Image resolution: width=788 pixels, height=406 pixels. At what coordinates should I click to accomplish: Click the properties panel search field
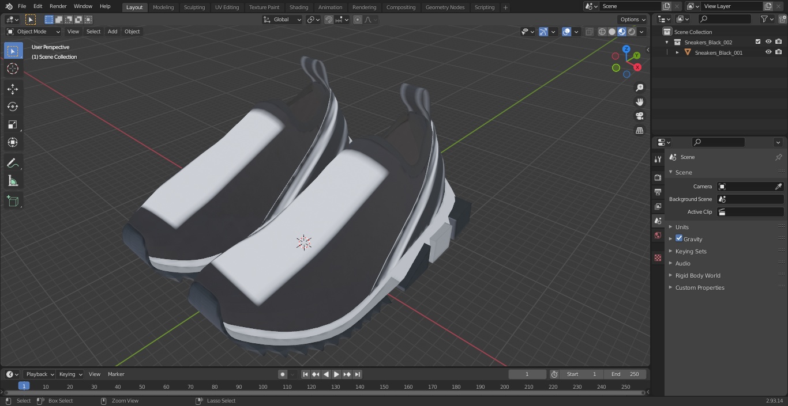click(x=719, y=142)
